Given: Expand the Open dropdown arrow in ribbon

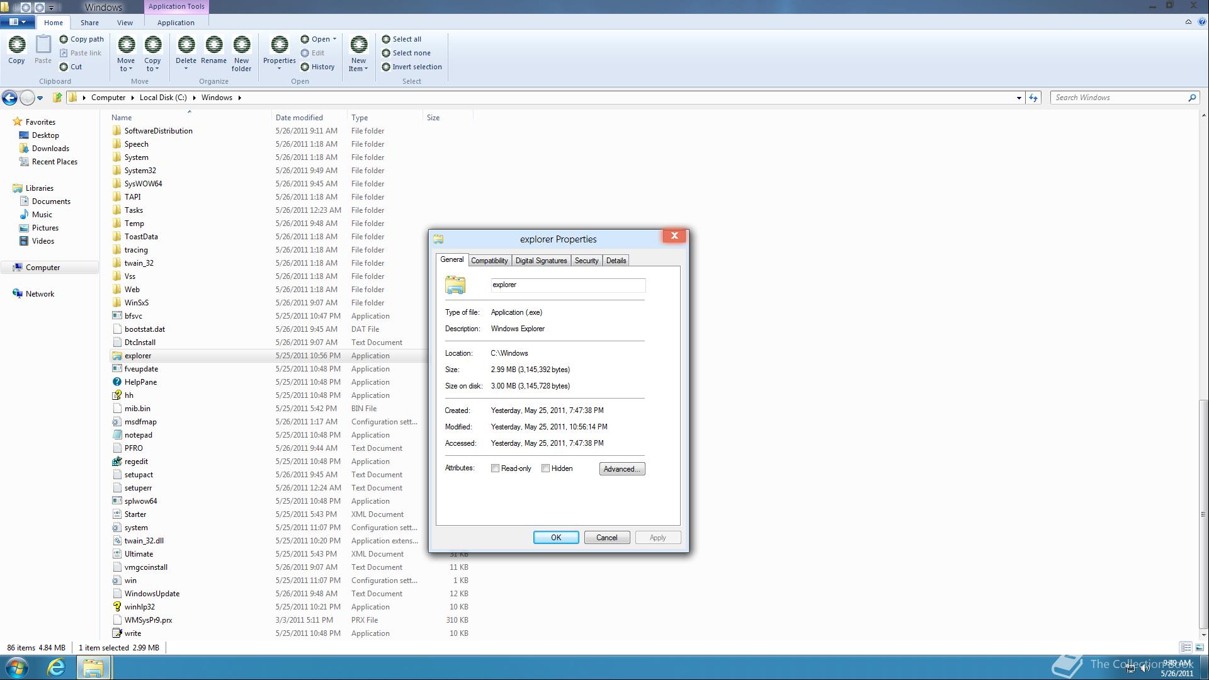Looking at the screenshot, I should click(x=334, y=39).
